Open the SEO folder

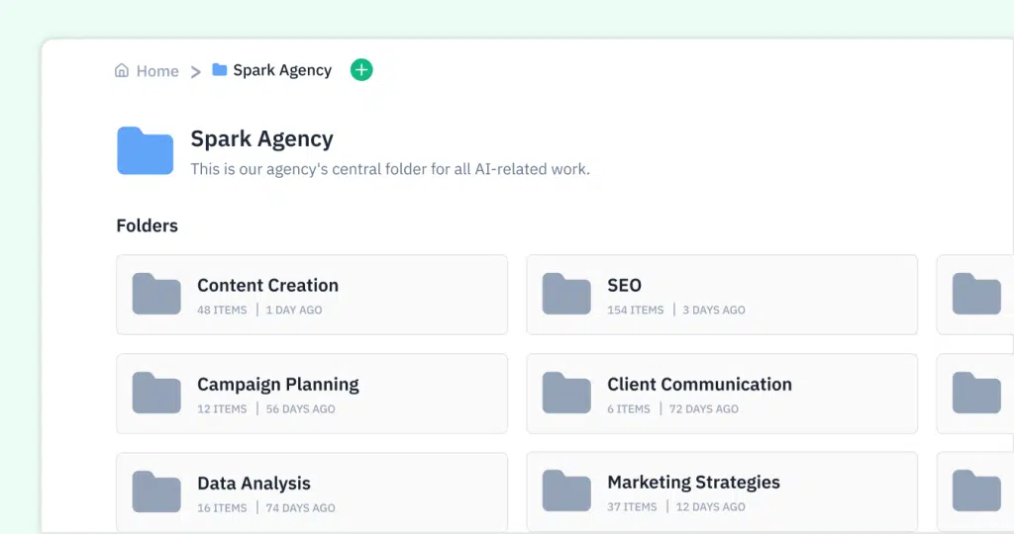(722, 295)
